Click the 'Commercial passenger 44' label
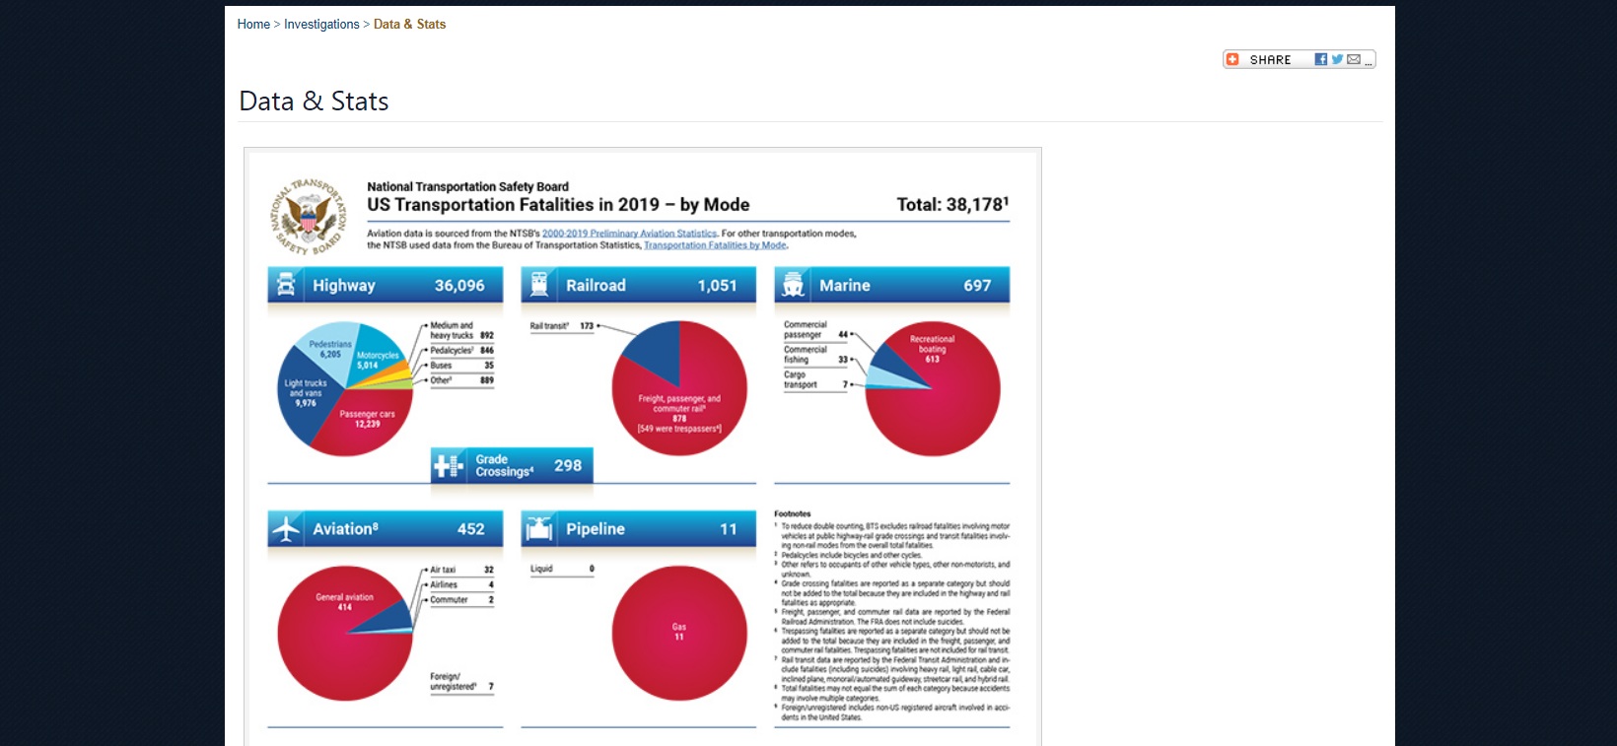 (816, 329)
